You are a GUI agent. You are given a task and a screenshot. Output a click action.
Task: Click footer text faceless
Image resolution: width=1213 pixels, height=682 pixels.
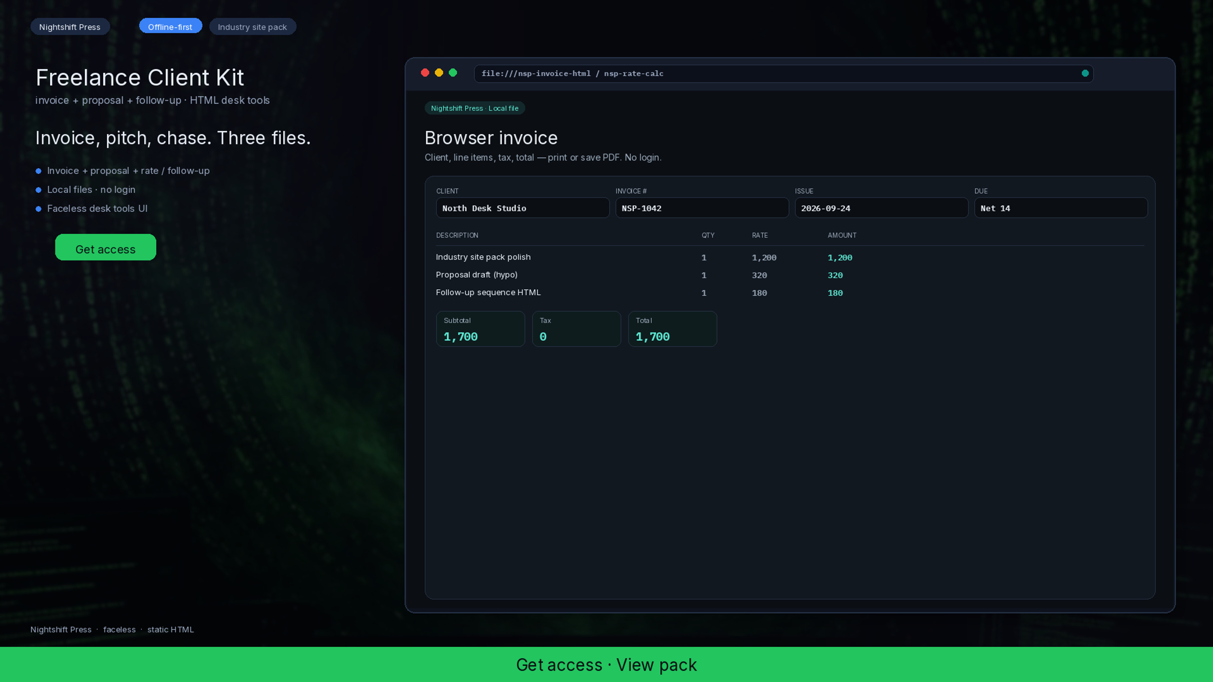click(x=119, y=629)
